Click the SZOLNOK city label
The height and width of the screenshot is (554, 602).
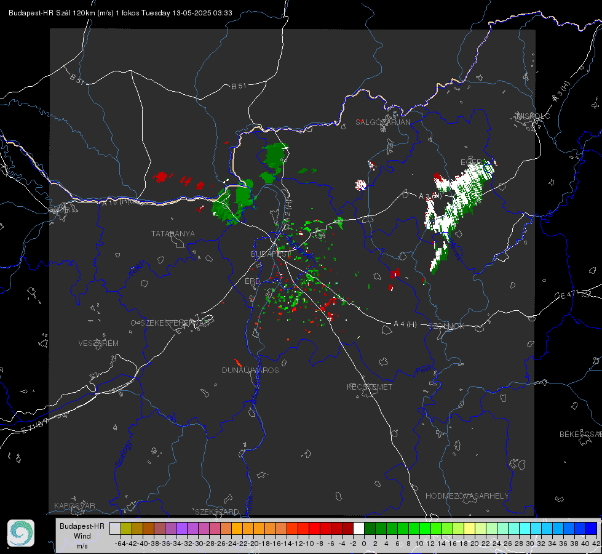[446, 326]
